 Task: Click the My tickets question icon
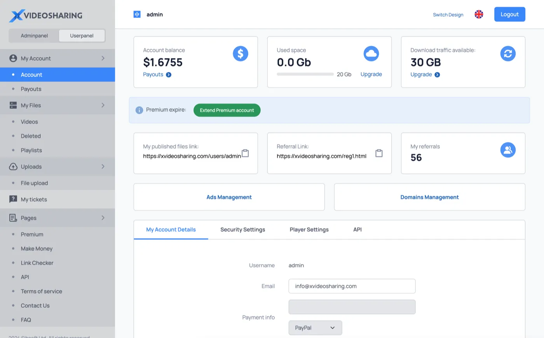13,199
